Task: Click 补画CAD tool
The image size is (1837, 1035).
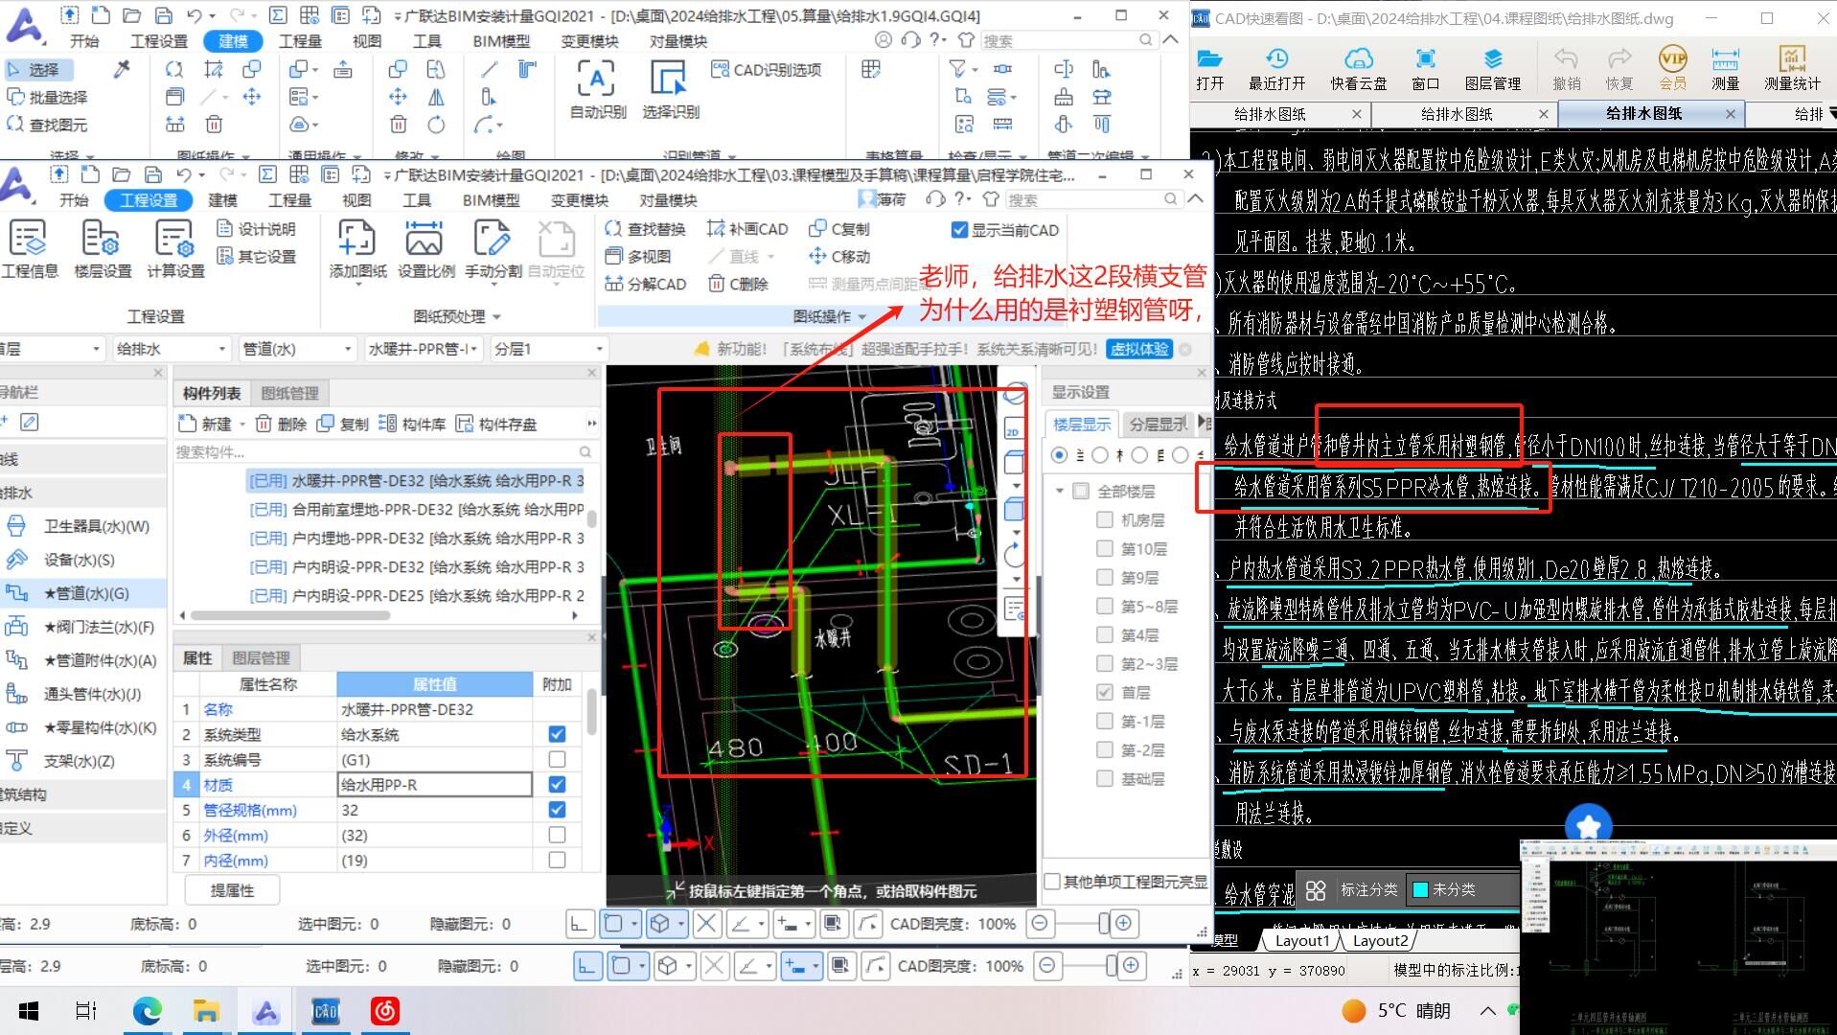Action: pyautogui.click(x=747, y=229)
